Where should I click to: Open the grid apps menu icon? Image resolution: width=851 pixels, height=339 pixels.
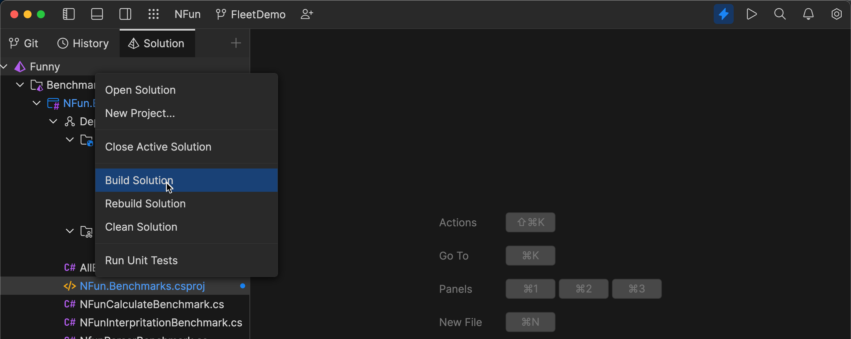click(x=154, y=14)
